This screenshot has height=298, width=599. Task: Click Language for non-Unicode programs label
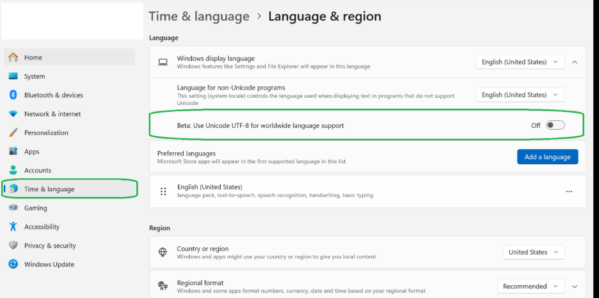click(231, 88)
